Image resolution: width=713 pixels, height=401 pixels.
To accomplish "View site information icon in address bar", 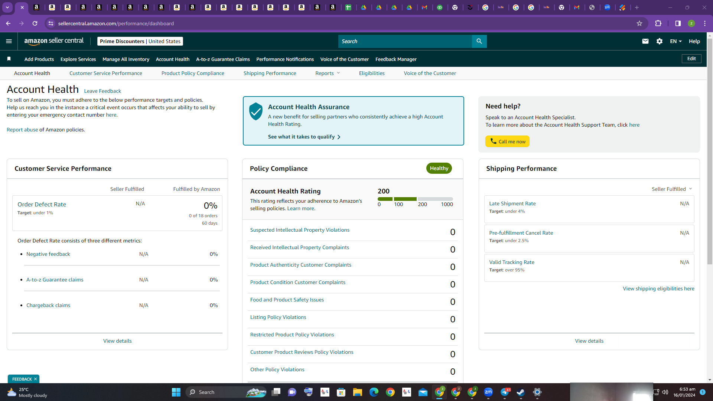I will pos(51,23).
